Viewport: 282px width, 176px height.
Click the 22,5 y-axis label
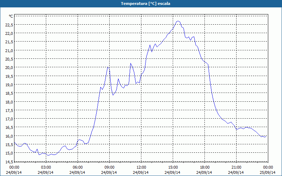[x=9, y=25]
